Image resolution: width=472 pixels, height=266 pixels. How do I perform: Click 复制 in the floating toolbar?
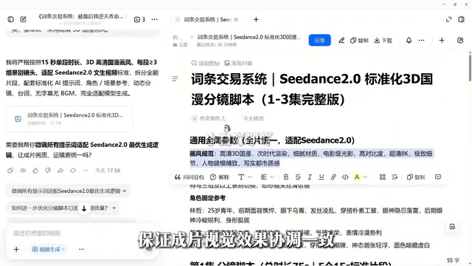(x=415, y=177)
